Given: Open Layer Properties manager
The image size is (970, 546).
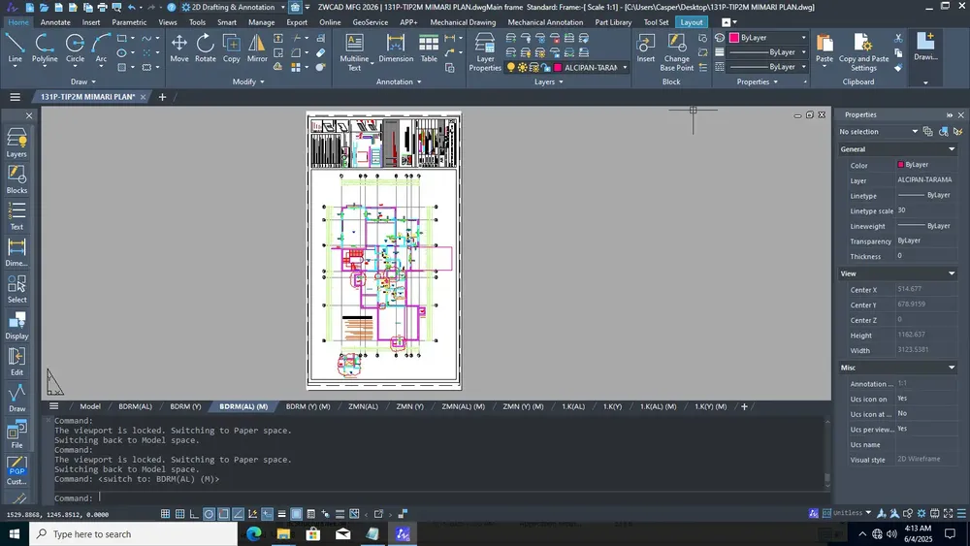Looking at the screenshot, I should click(485, 52).
